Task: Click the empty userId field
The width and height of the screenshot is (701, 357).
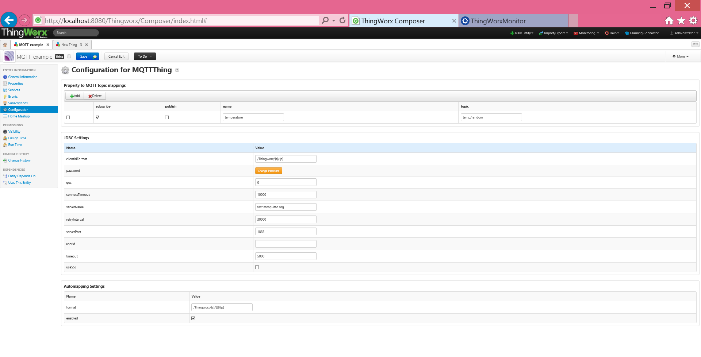Action: click(286, 244)
